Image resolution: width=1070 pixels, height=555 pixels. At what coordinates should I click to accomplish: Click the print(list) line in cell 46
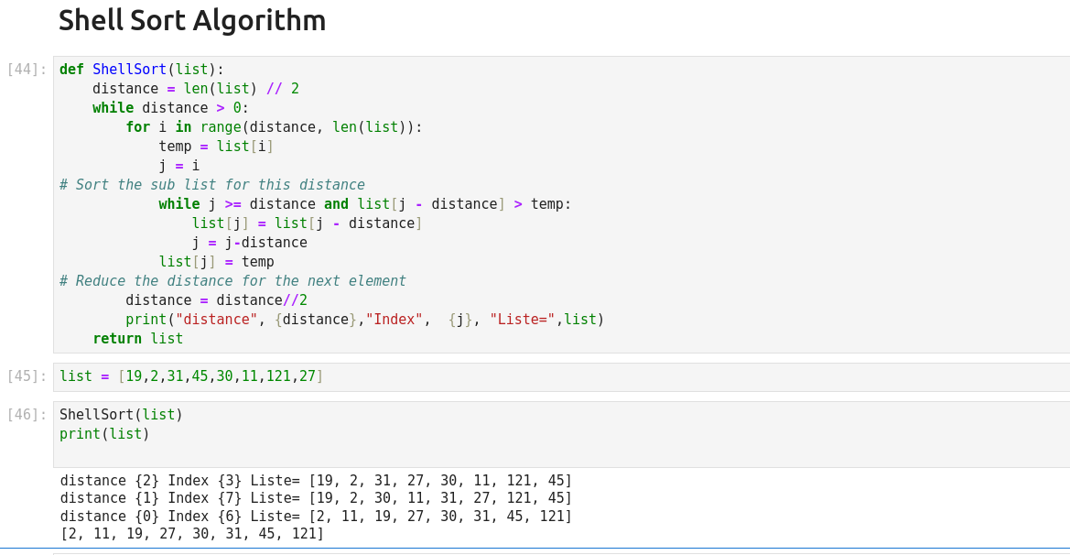click(x=104, y=434)
